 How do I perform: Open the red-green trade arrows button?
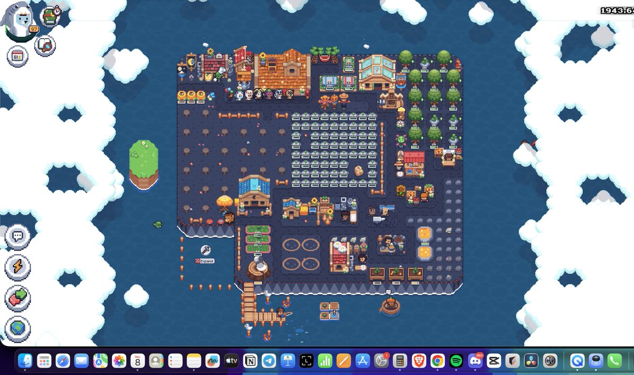(17, 298)
